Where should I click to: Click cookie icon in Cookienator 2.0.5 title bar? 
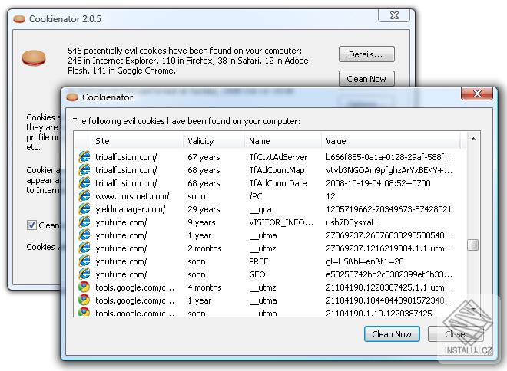[x=19, y=19]
